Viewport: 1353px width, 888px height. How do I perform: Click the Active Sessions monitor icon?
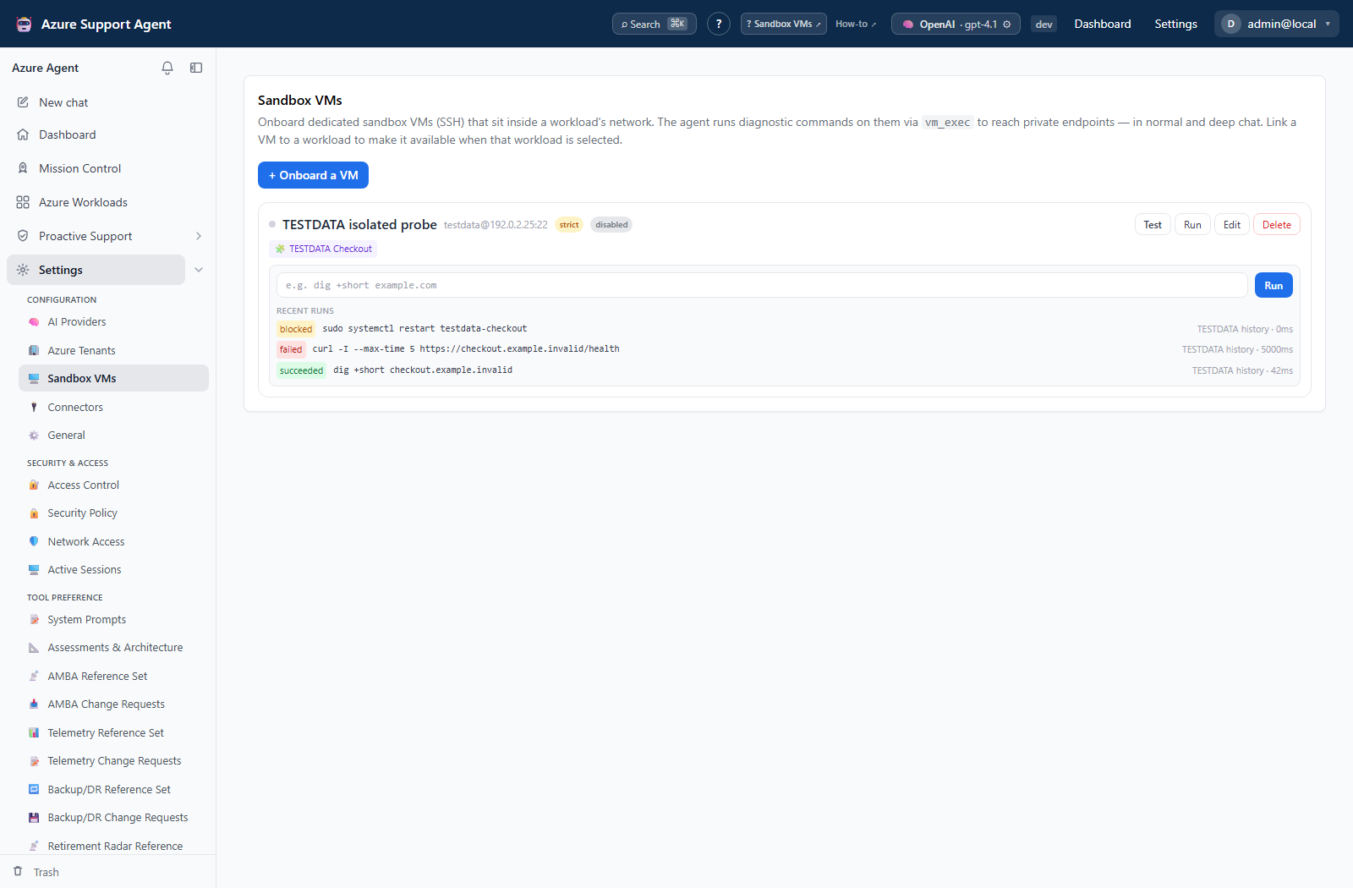34,569
